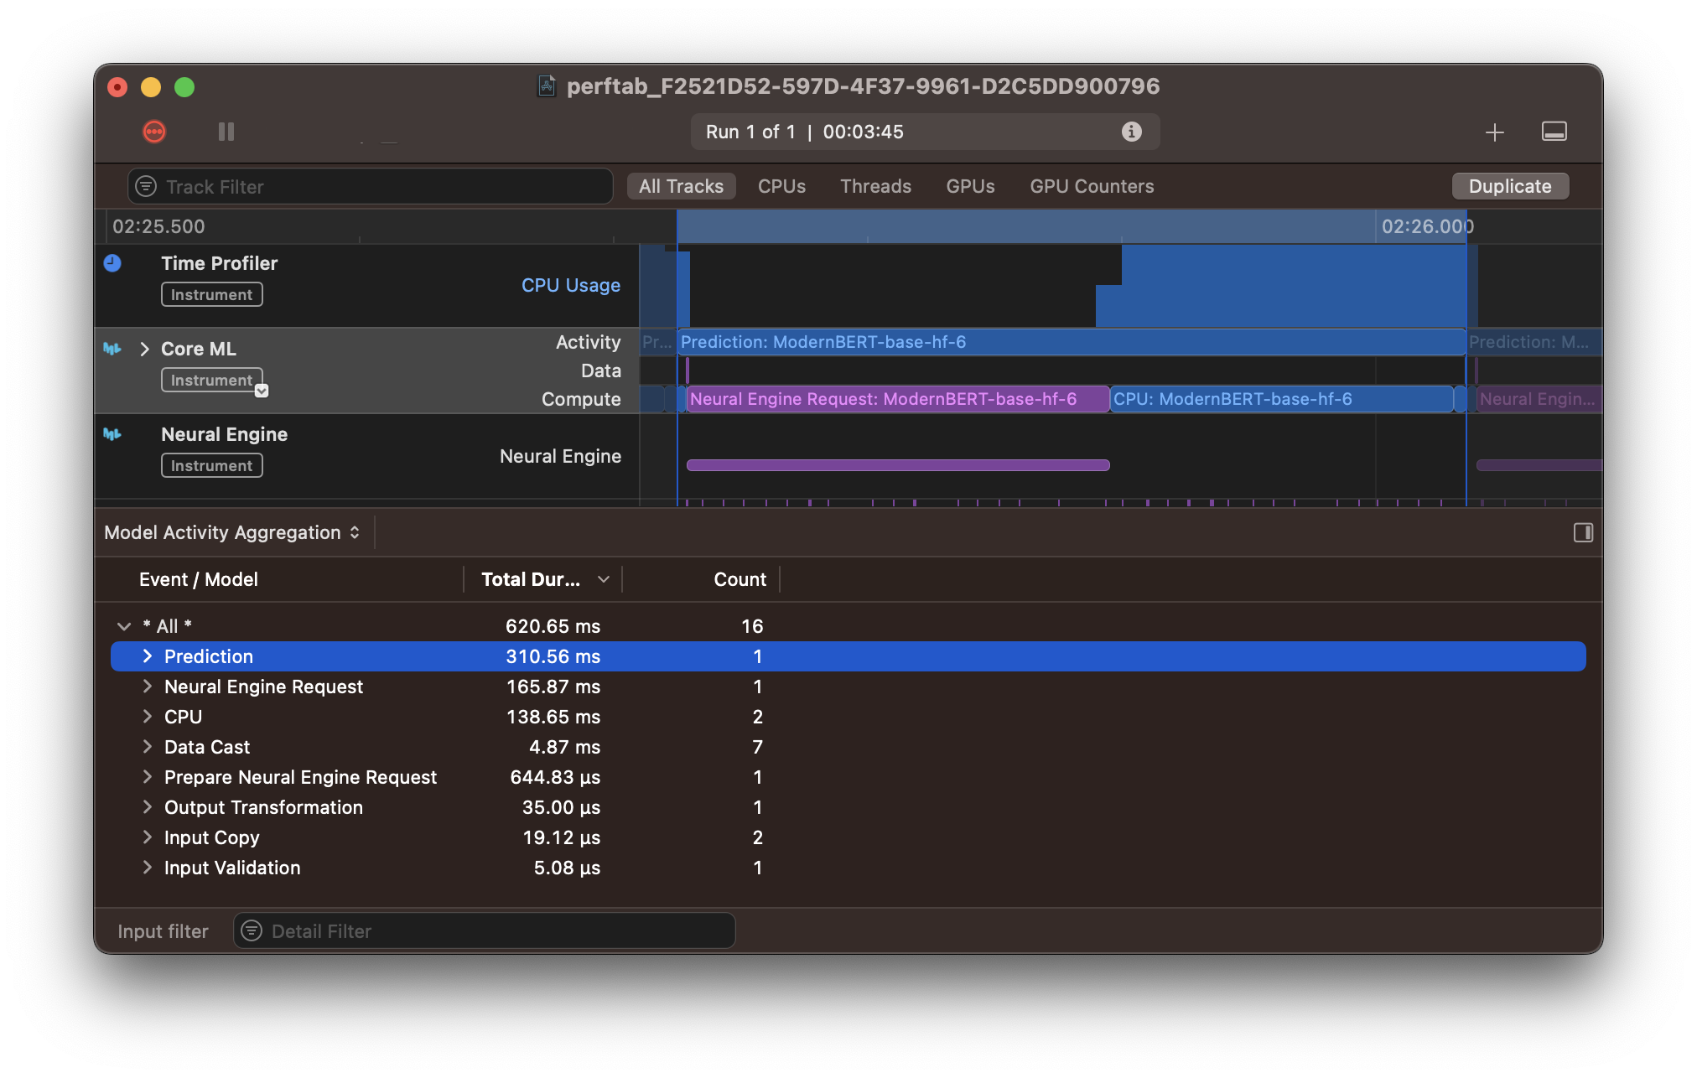Select the All Tracks tab
This screenshot has height=1078, width=1697.
pos(681,186)
